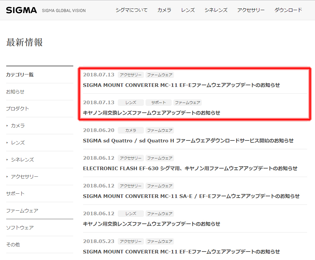
Task: Open the レンズ top navigation menu
Action: point(188,10)
